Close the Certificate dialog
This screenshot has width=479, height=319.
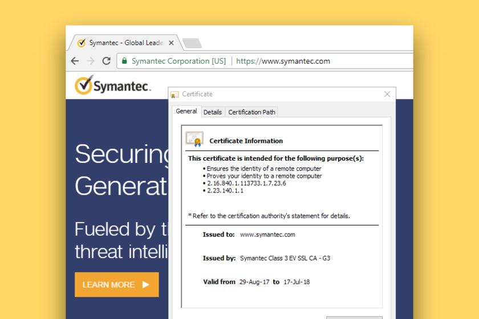coord(387,94)
